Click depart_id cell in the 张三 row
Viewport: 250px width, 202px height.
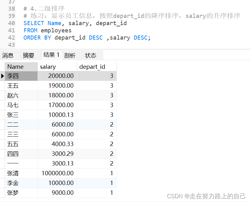96,115
